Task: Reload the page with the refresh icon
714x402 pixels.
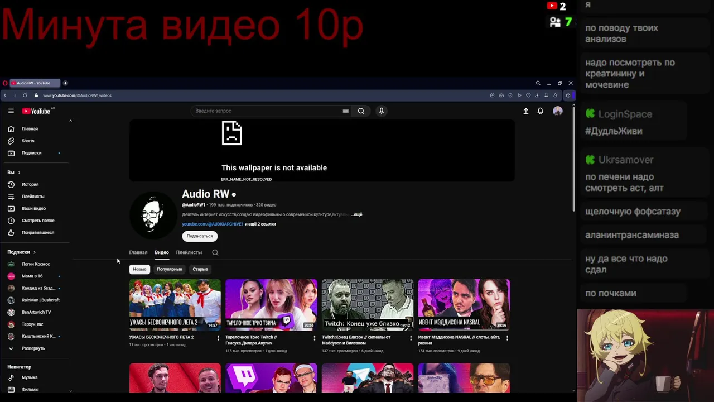Action: [x=25, y=95]
